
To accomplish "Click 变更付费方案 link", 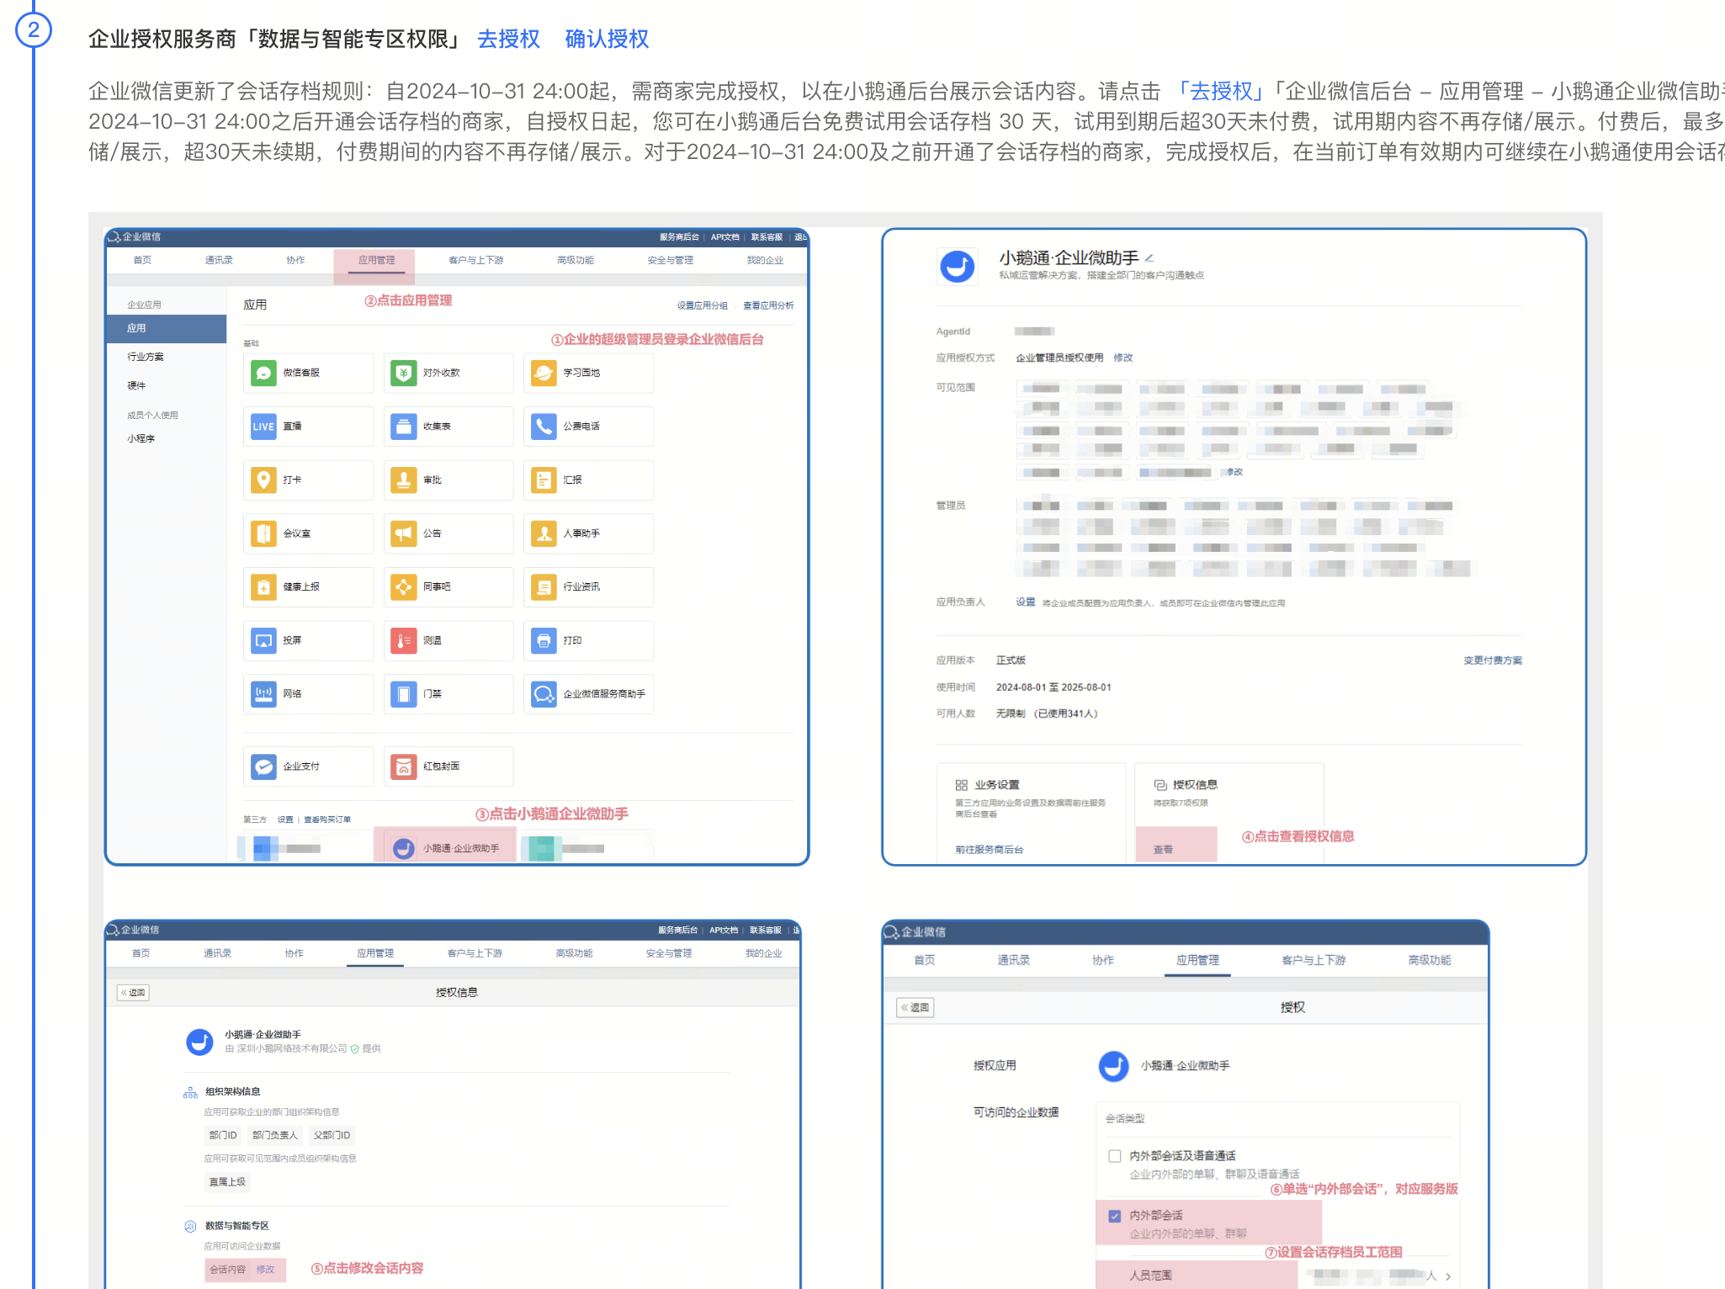I will [1493, 660].
